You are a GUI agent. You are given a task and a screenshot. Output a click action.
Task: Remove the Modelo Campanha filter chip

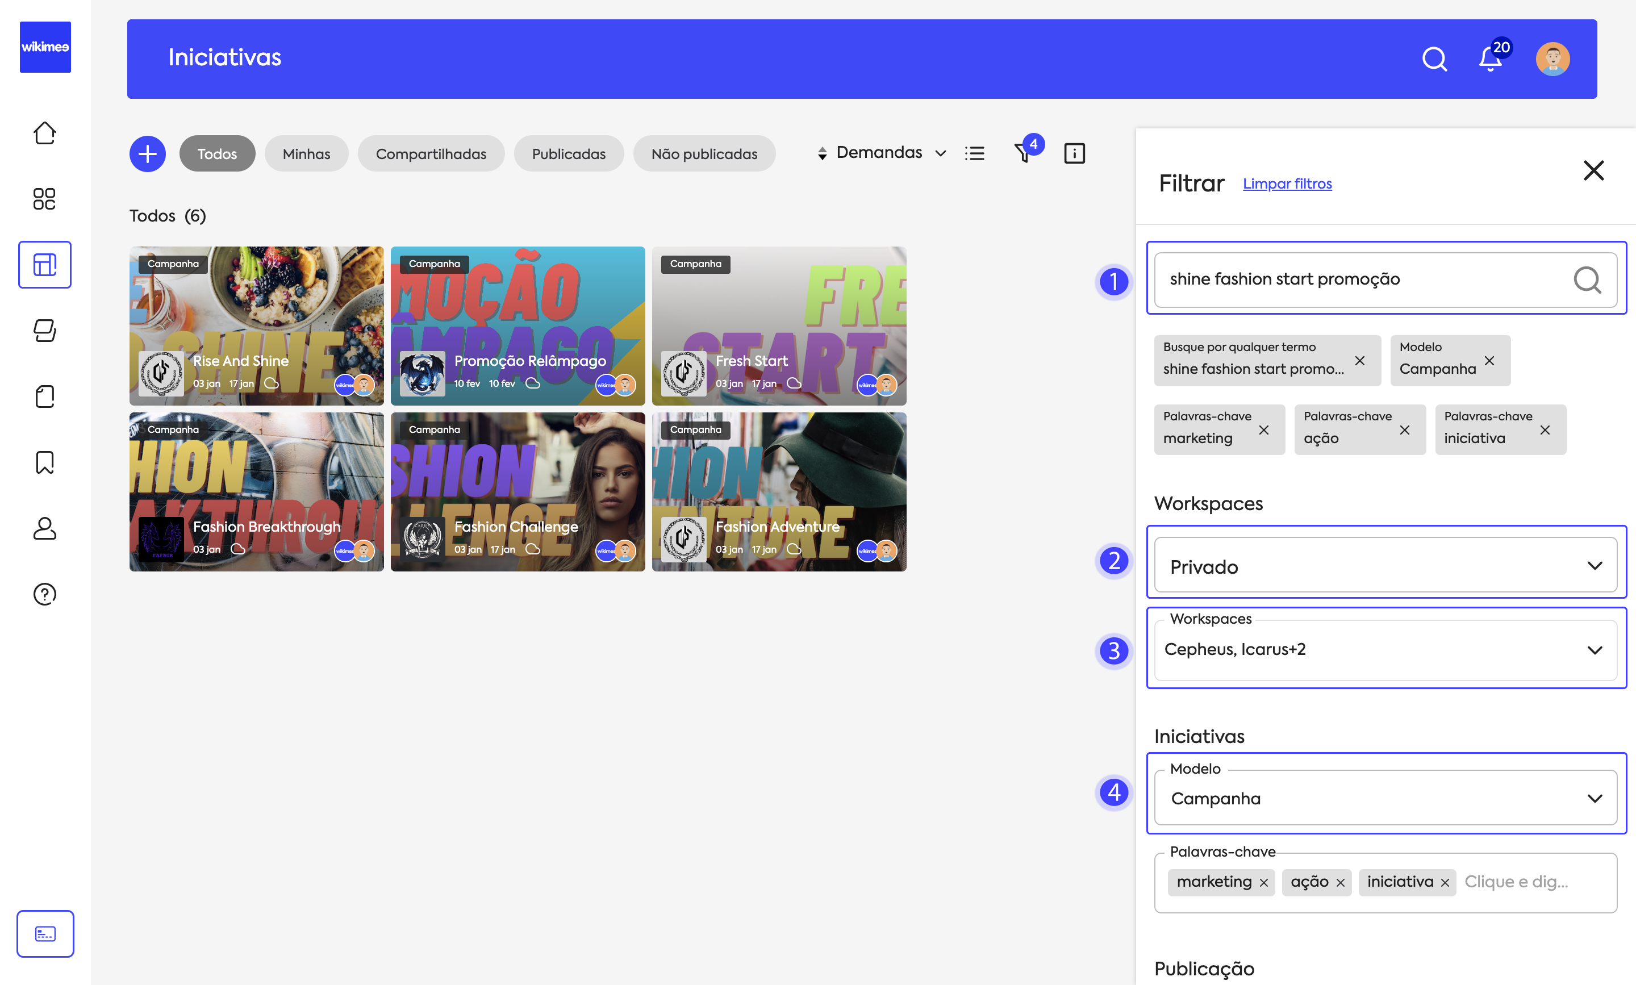[1489, 360]
